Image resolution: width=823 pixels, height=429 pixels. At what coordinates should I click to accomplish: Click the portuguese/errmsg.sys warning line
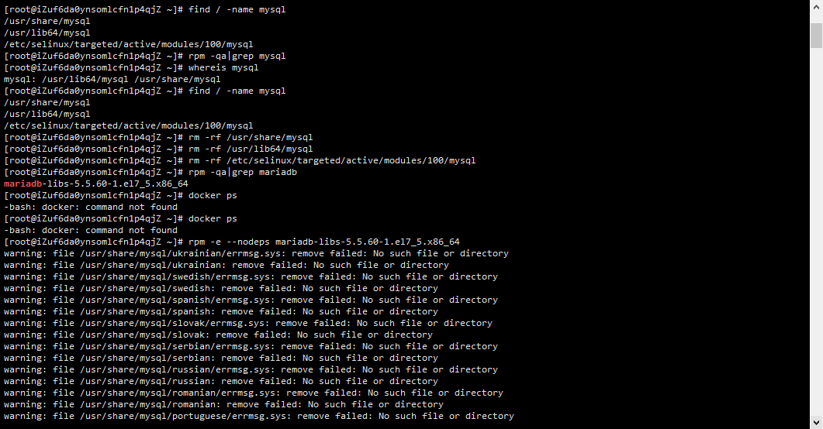point(259,416)
